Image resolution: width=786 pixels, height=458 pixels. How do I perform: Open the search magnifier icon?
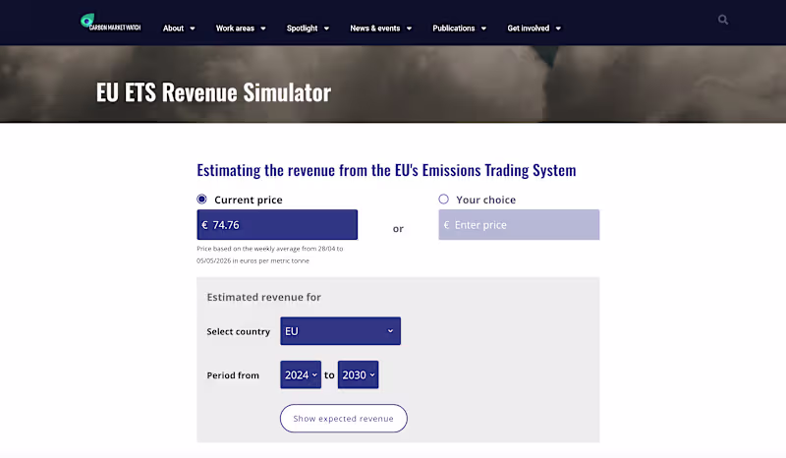tap(723, 20)
